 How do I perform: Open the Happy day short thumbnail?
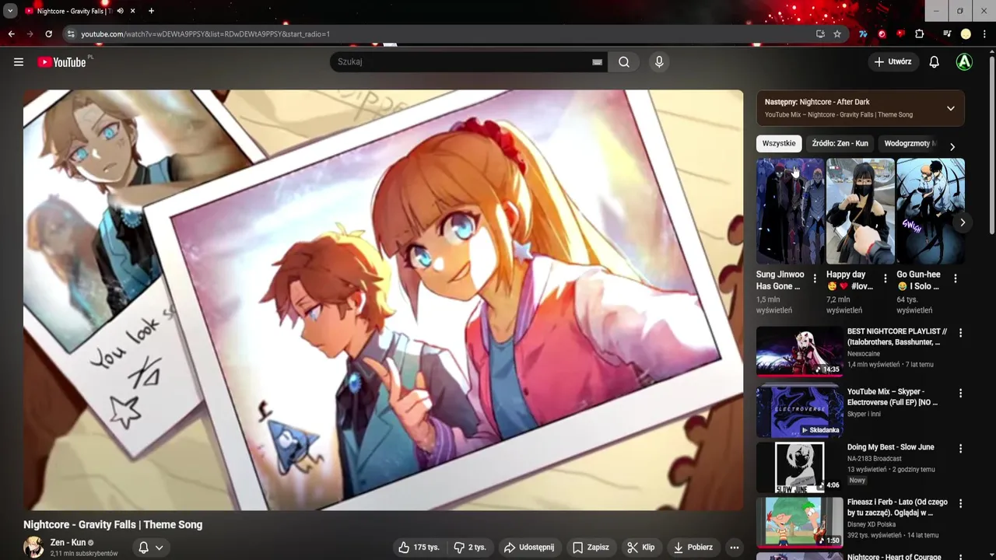860,212
